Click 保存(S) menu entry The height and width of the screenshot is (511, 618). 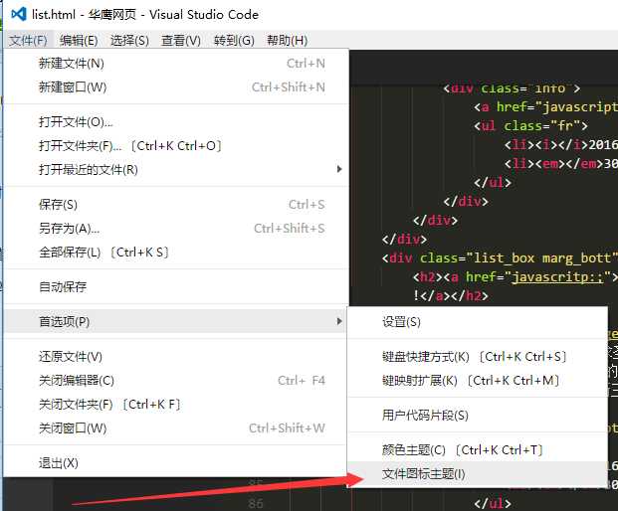(176, 205)
